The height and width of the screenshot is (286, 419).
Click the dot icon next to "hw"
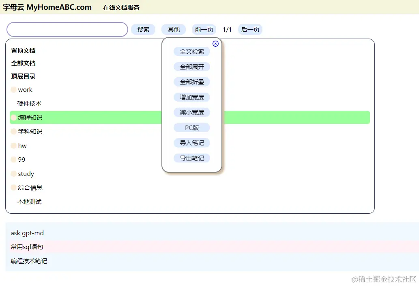pyautogui.click(x=13, y=145)
